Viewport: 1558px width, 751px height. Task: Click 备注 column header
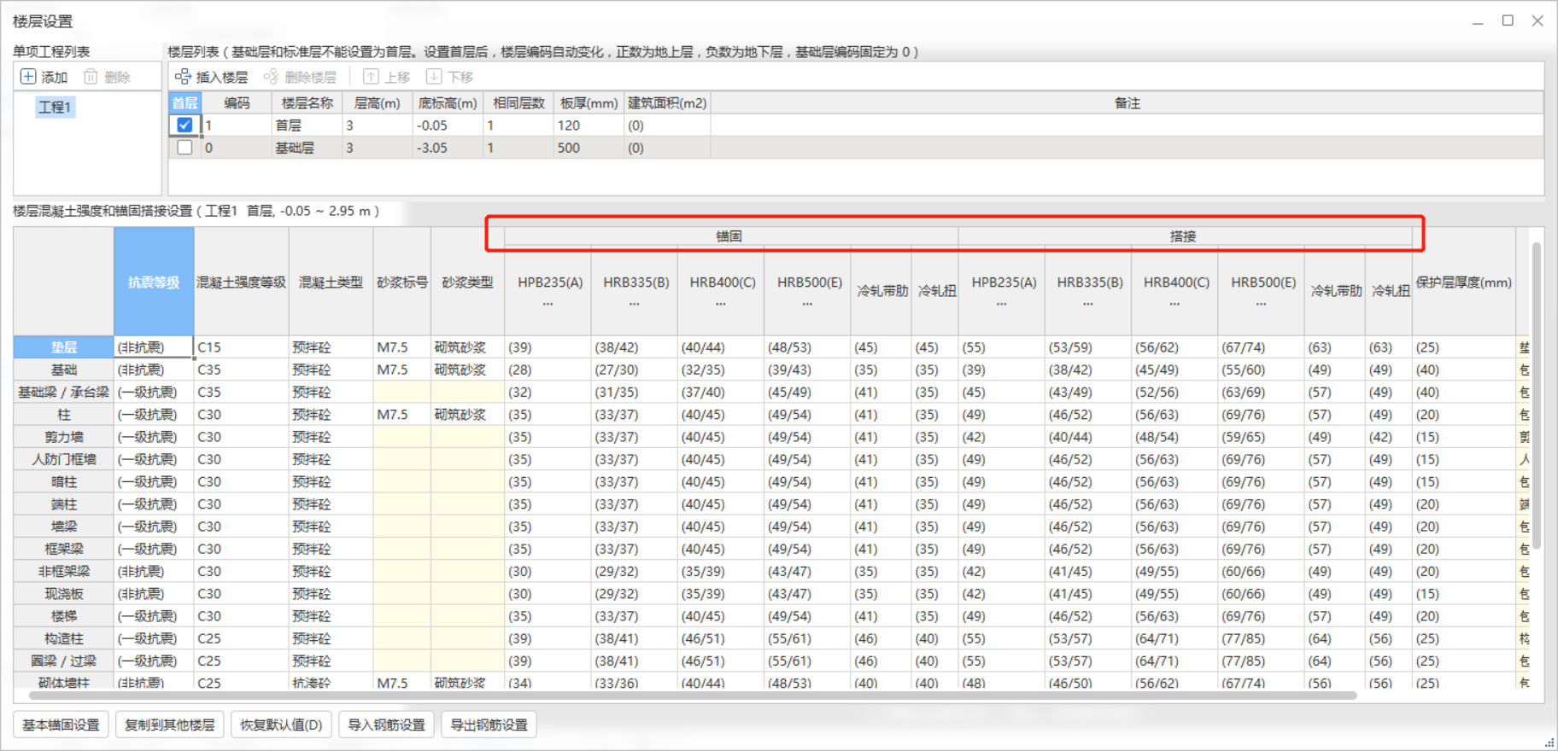(x=1127, y=103)
